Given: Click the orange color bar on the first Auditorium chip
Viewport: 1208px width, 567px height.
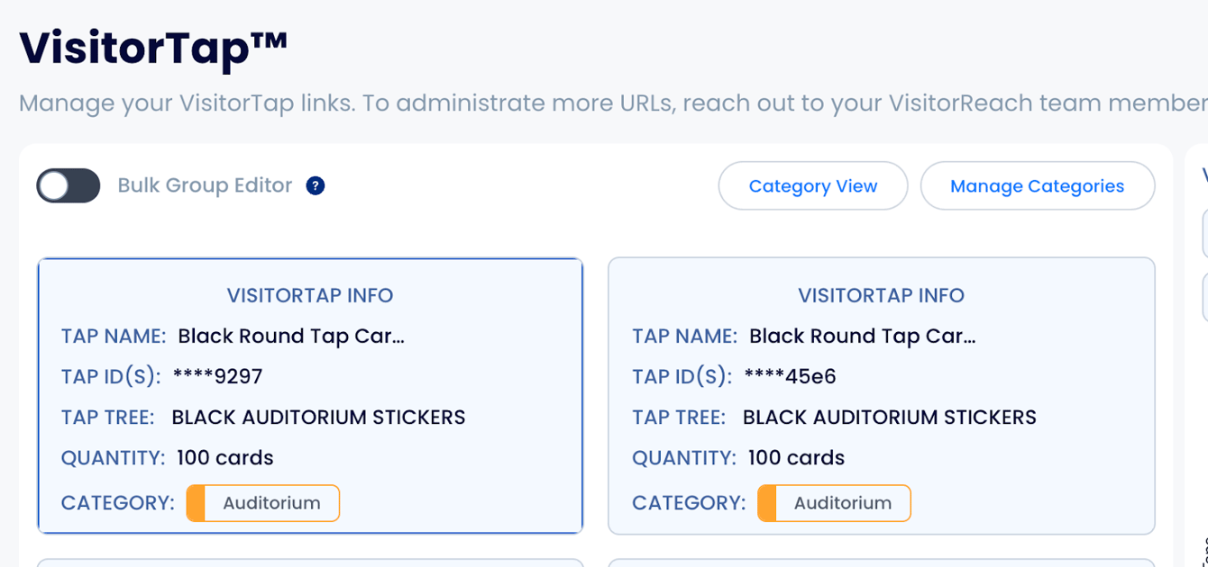Looking at the screenshot, I should 194,503.
